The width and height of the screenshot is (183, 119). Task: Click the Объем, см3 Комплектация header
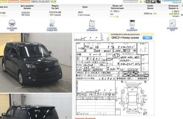point(117,7)
